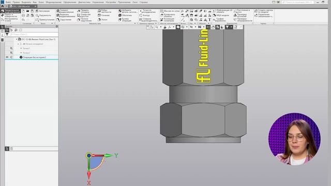Toggle the filter funnel in view toolbar
This screenshot has height=186, width=331.
[x=227, y=27]
